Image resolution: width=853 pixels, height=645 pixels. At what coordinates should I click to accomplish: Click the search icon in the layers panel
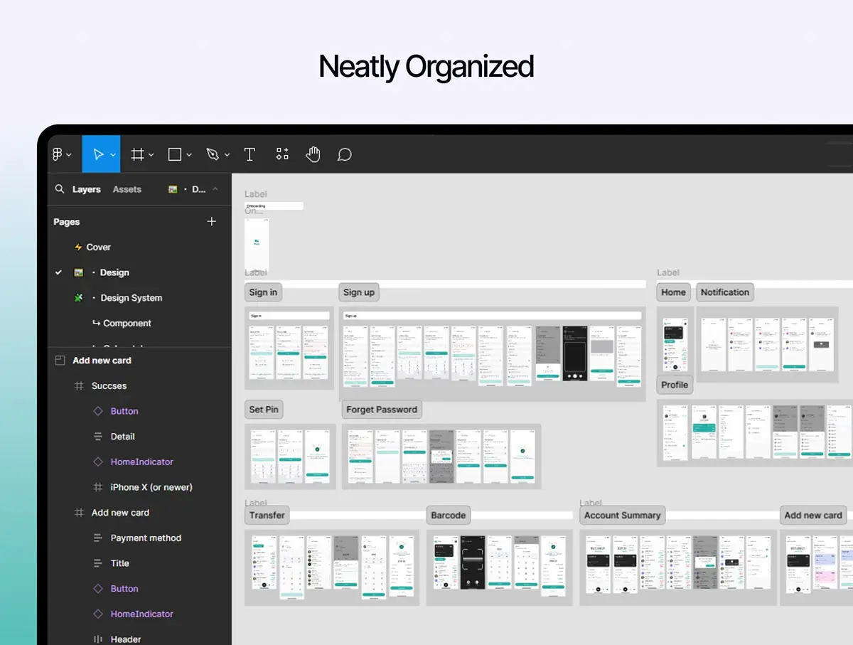click(60, 189)
